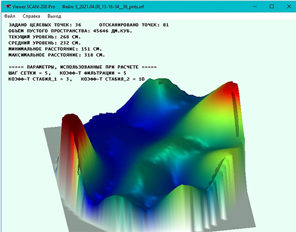The height and width of the screenshot is (232, 296).
Task: Click the МИНИМАЛЬНОЕ РАССТОЯНИЕ: 151 СМ. line
Action: tap(55, 49)
